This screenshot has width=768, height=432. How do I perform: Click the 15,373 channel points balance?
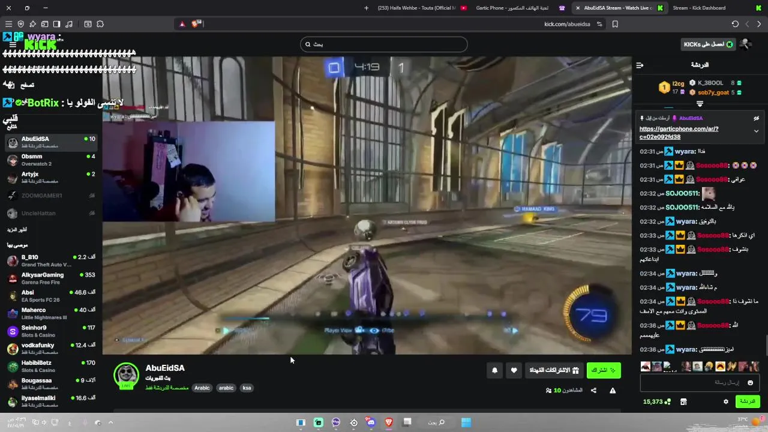(x=657, y=401)
